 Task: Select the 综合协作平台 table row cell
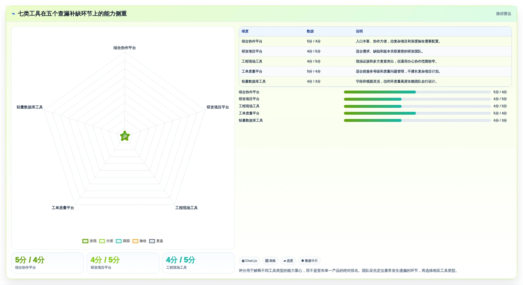tap(272, 42)
